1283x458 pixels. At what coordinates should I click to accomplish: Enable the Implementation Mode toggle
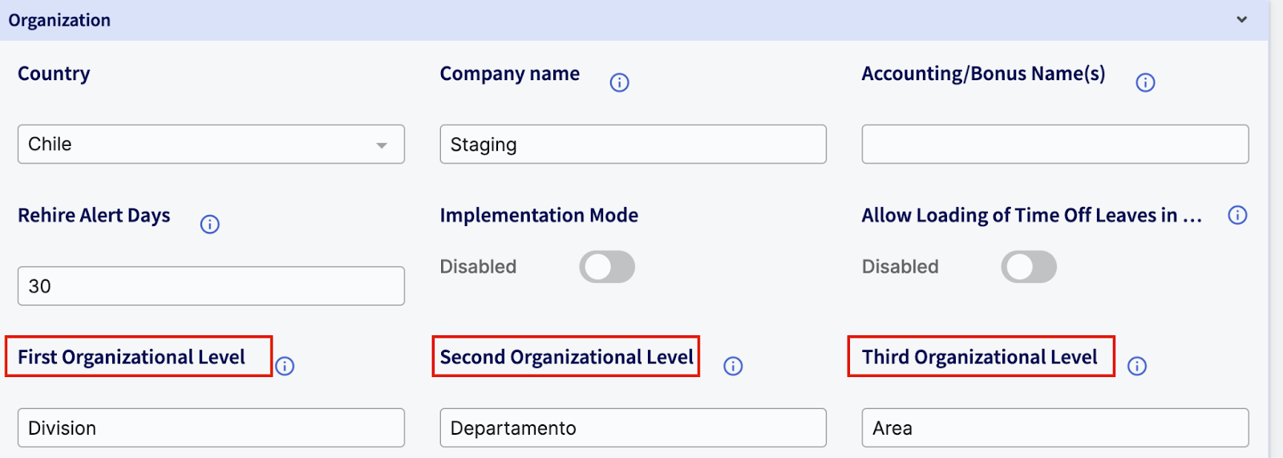[607, 267]
